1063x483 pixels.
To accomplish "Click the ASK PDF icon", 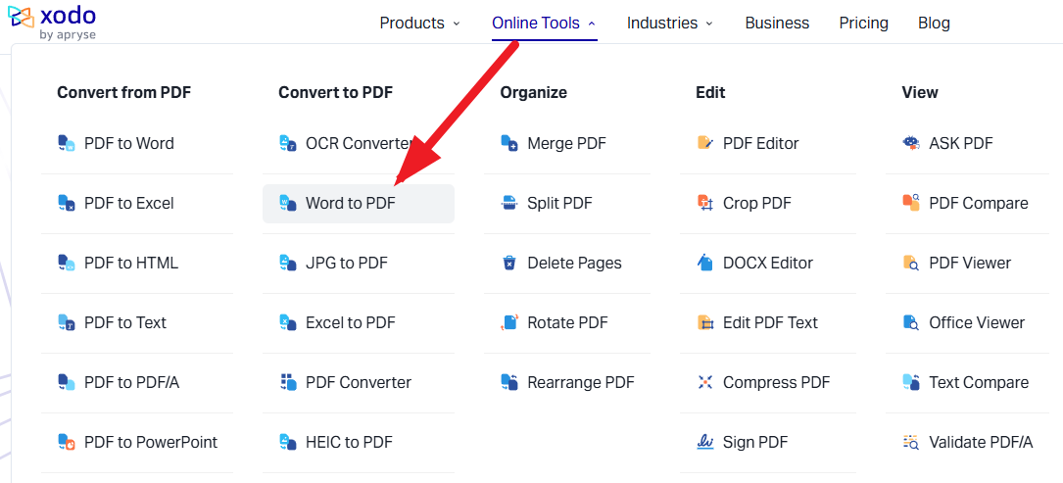I will [x=911, y=143].
